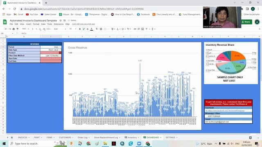Click the Name box showing C4
Screen dimensions: 262x147
coord(7,33)
